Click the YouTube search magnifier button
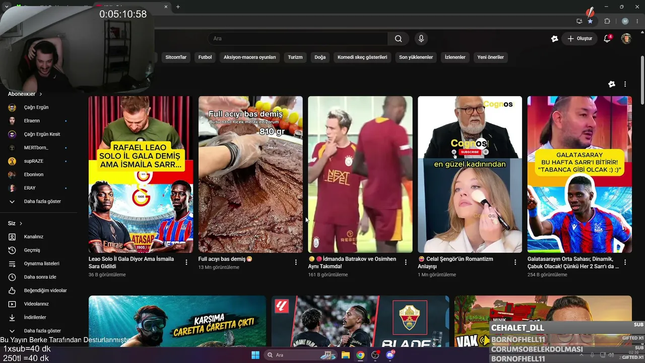Screen dimensions: 645x363 coord(399,39)
